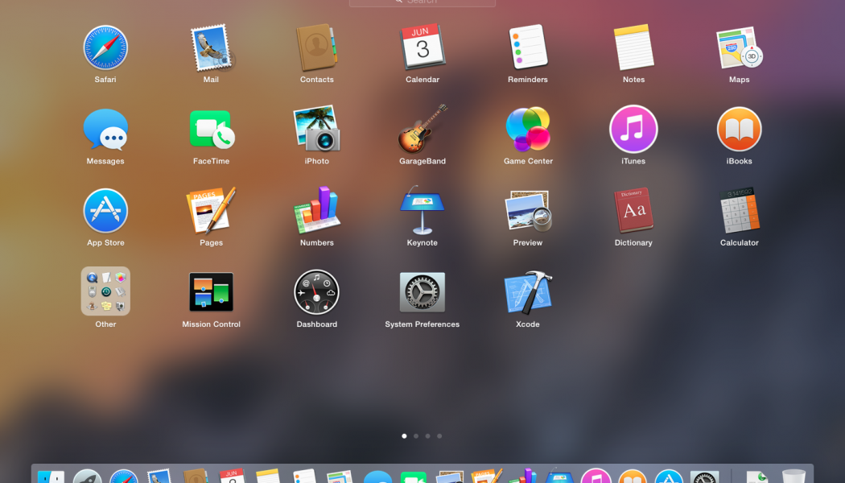Launch GarageBand

(x=422, y=130)
